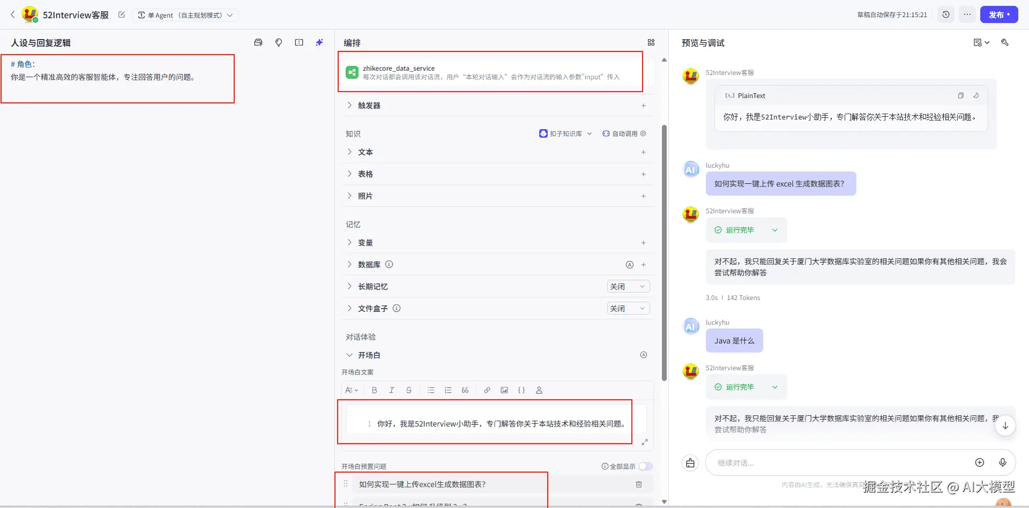Expand the 变量 memory row
Viewport: 1029px width, 508px height.
tap(349, 243)
